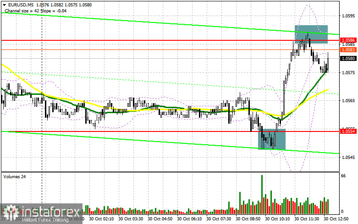358x224 pixels.
Task: Click the 'Volumes 24' indicator label
Action: [15, 177]
